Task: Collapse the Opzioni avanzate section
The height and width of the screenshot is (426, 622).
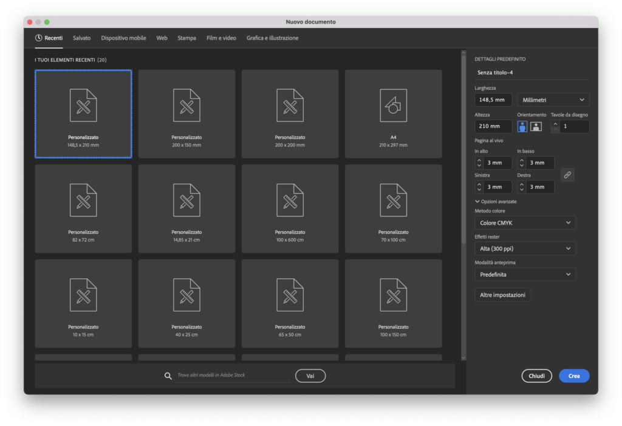Action: click(496, 201)
